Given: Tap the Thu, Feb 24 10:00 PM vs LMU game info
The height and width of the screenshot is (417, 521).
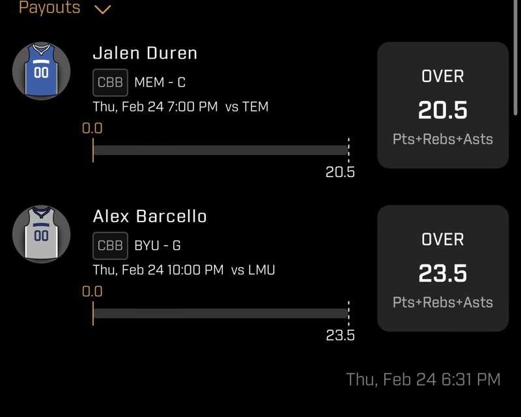Looking at the screenshot, I should (x=184, y=270).
